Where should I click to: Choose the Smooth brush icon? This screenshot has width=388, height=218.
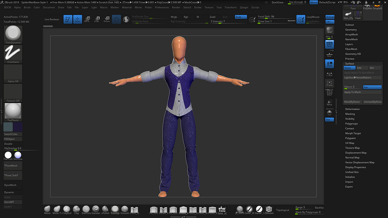click(125, 209)
